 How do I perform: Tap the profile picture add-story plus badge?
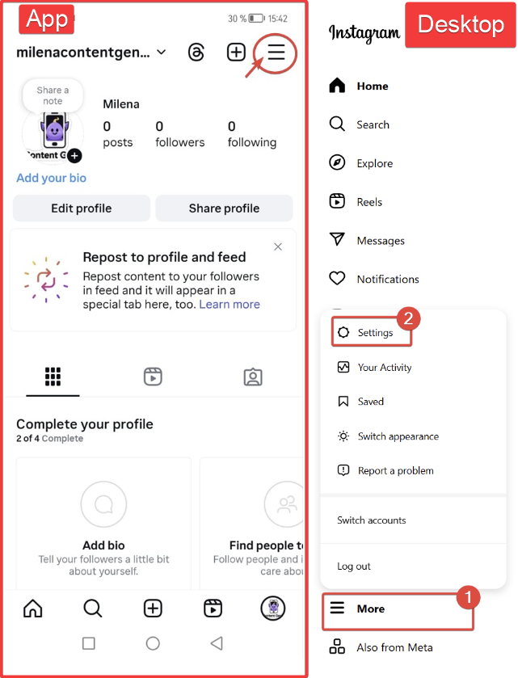(x=74, y=155)
